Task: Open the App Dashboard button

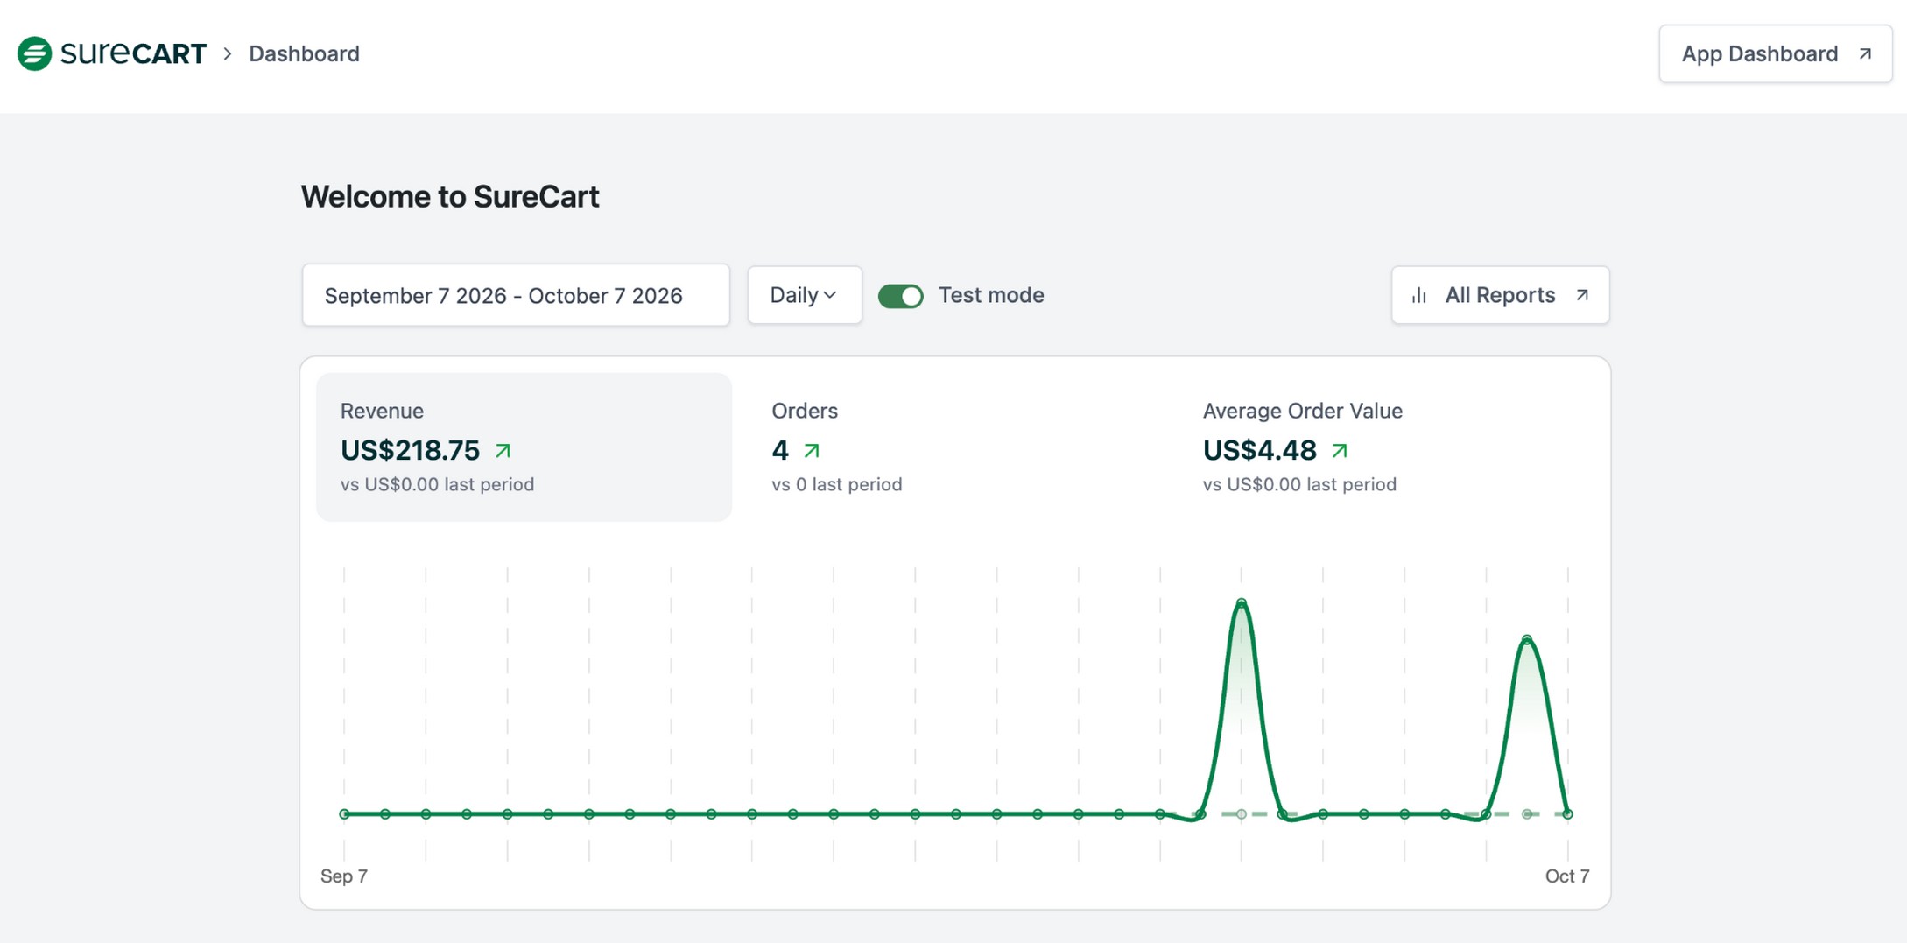Action: (x=1775, y=54)
